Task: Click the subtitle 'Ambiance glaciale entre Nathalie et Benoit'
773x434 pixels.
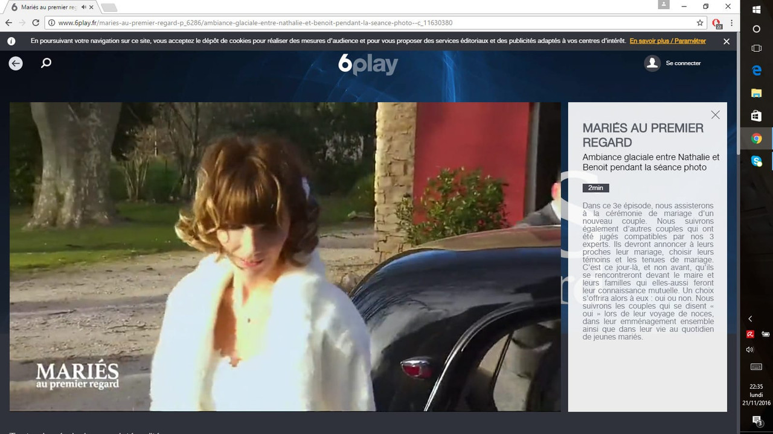Action: [x=651, y=162]
